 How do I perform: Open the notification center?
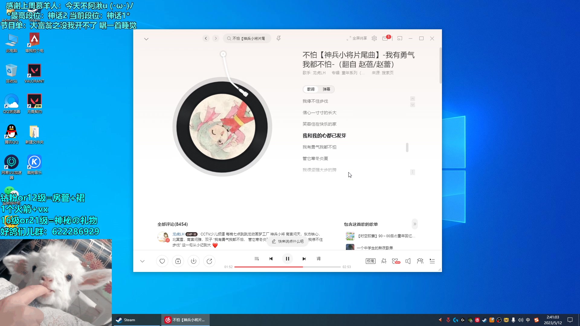click(x=570, y=320)
